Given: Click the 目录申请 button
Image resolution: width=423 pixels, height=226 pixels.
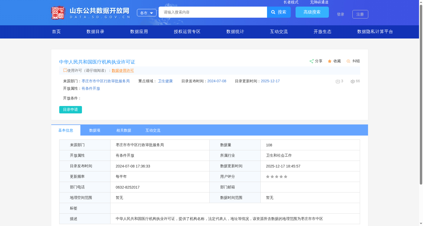Looking at the screenshot, I should 71,110.
